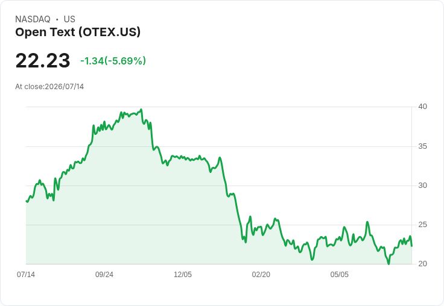Click the 40 y-axis price label
Image resolution: width=444 pixels, height=306 pixels.
pos(422,107)
